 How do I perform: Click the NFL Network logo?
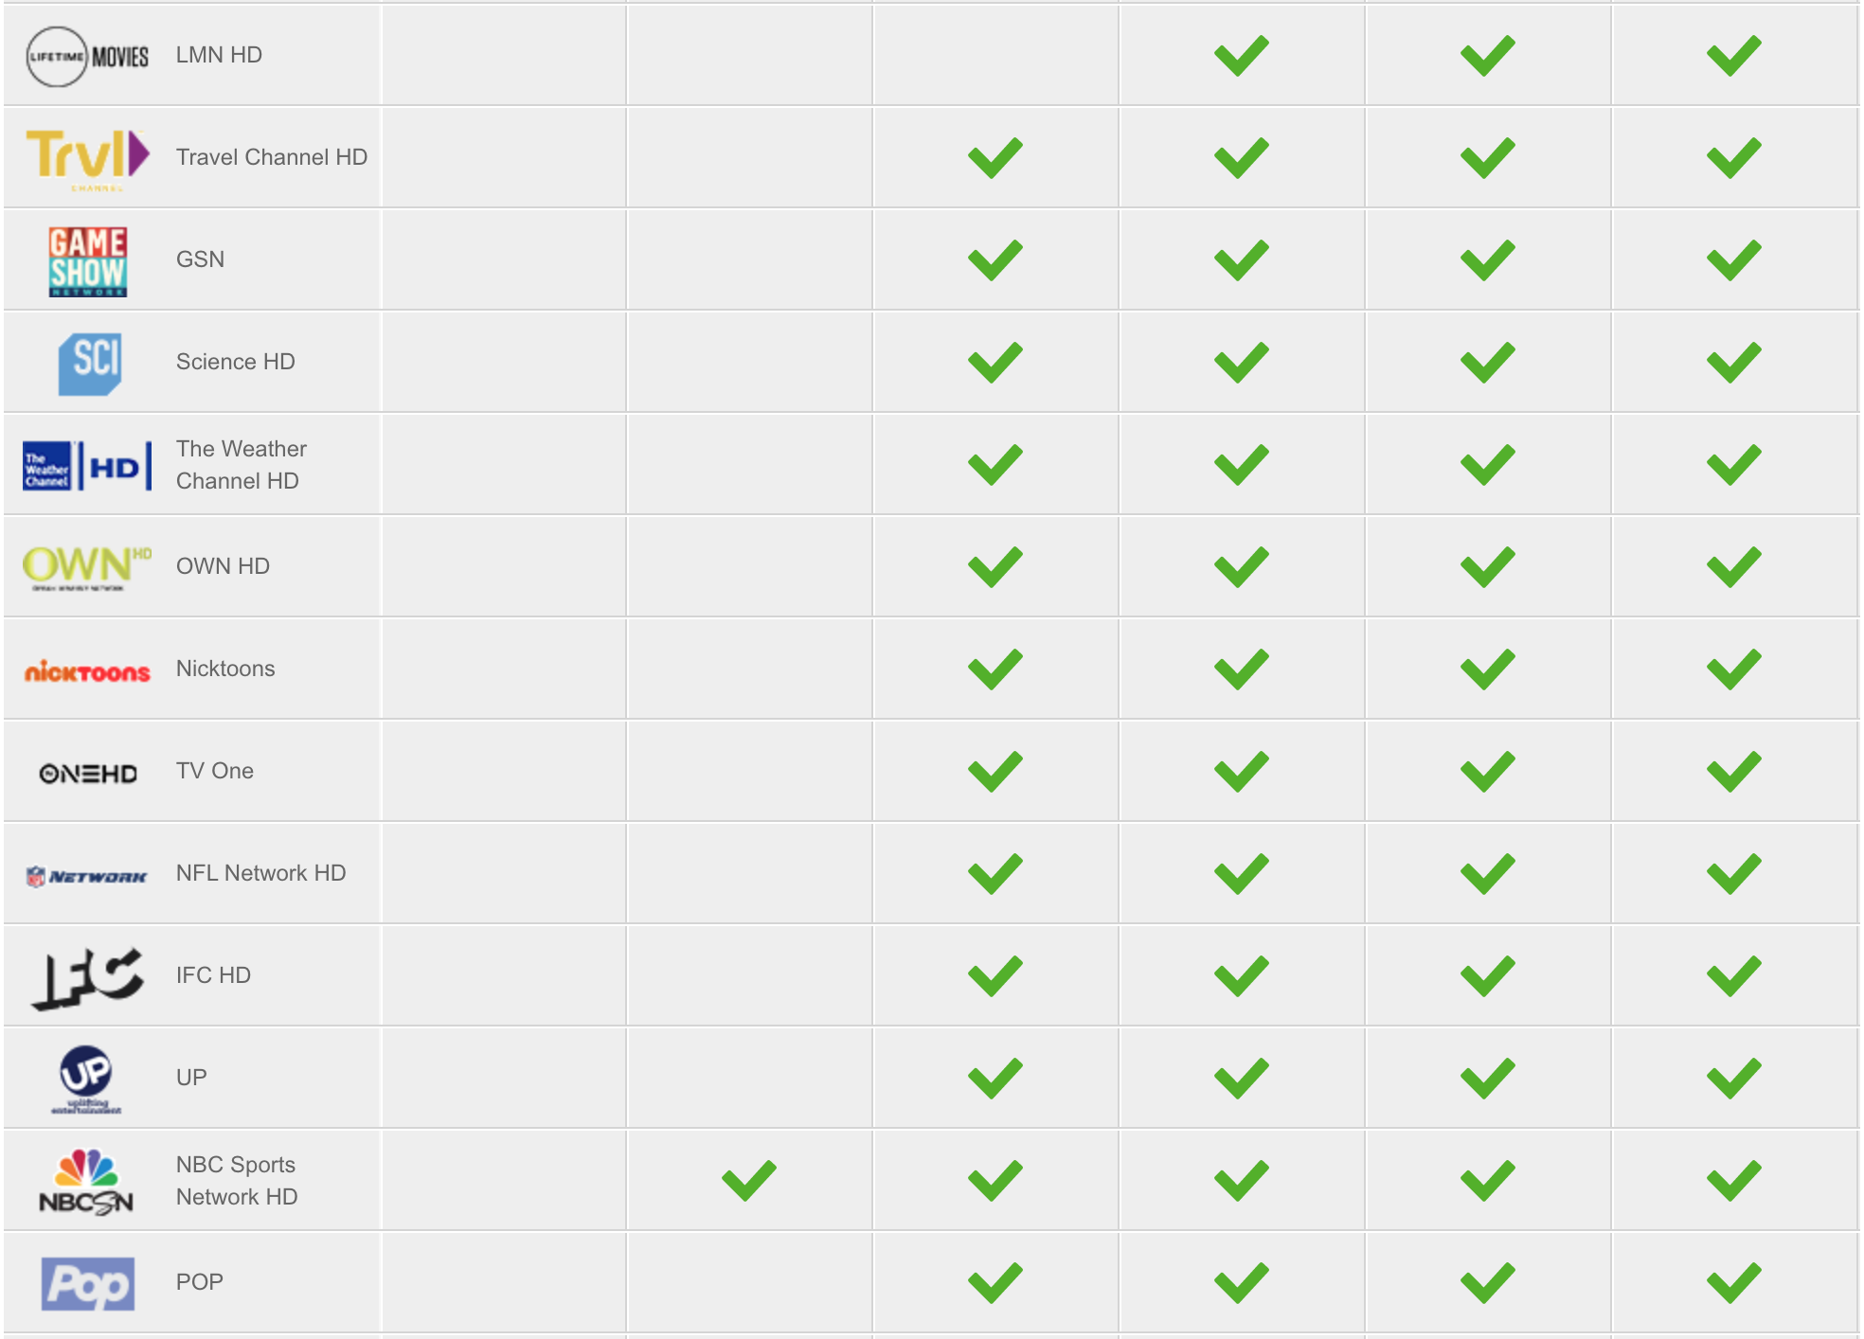pos(87,877)
